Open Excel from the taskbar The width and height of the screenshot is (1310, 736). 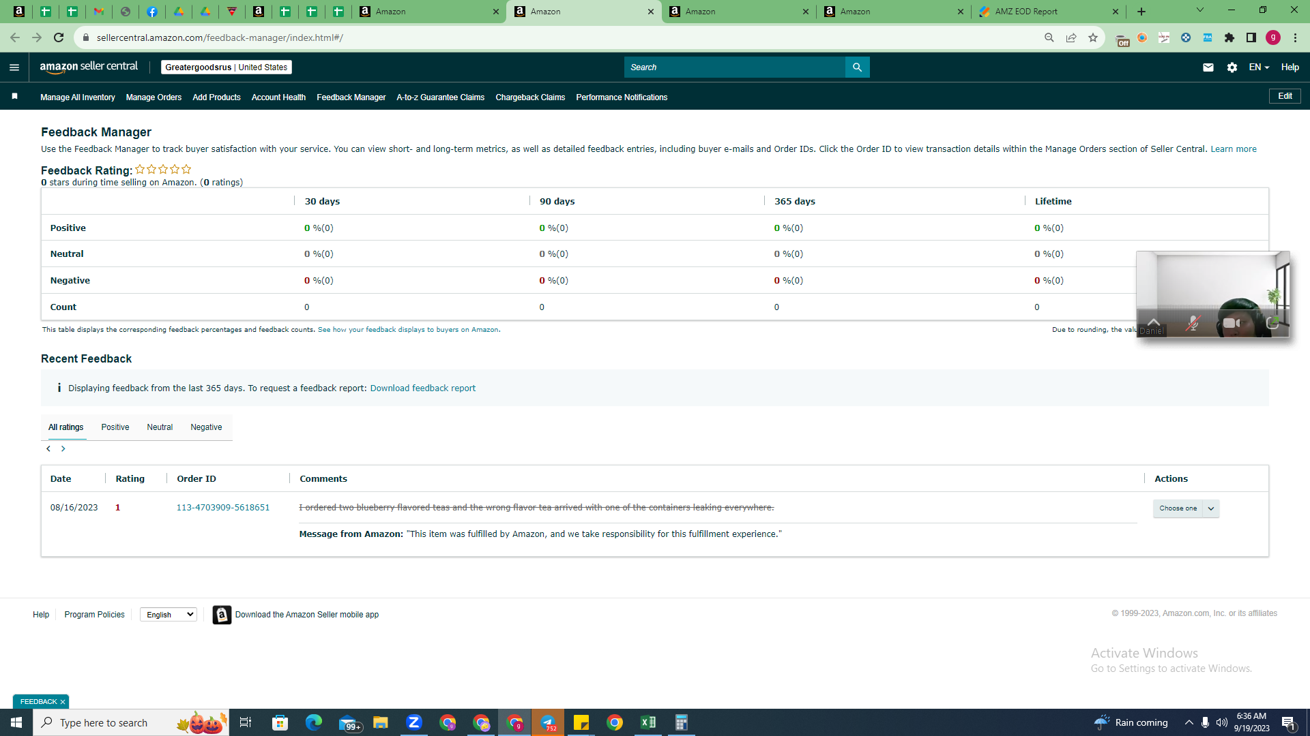tap(648, 722)
